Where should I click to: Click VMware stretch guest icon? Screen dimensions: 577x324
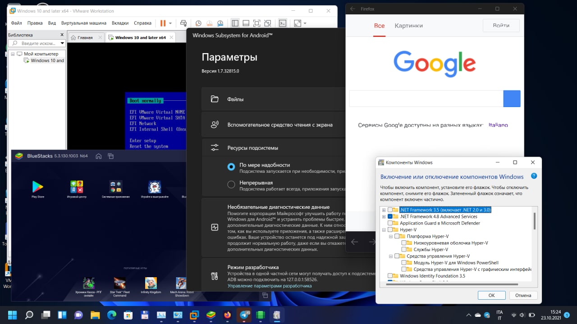click(x=298, y=23)
